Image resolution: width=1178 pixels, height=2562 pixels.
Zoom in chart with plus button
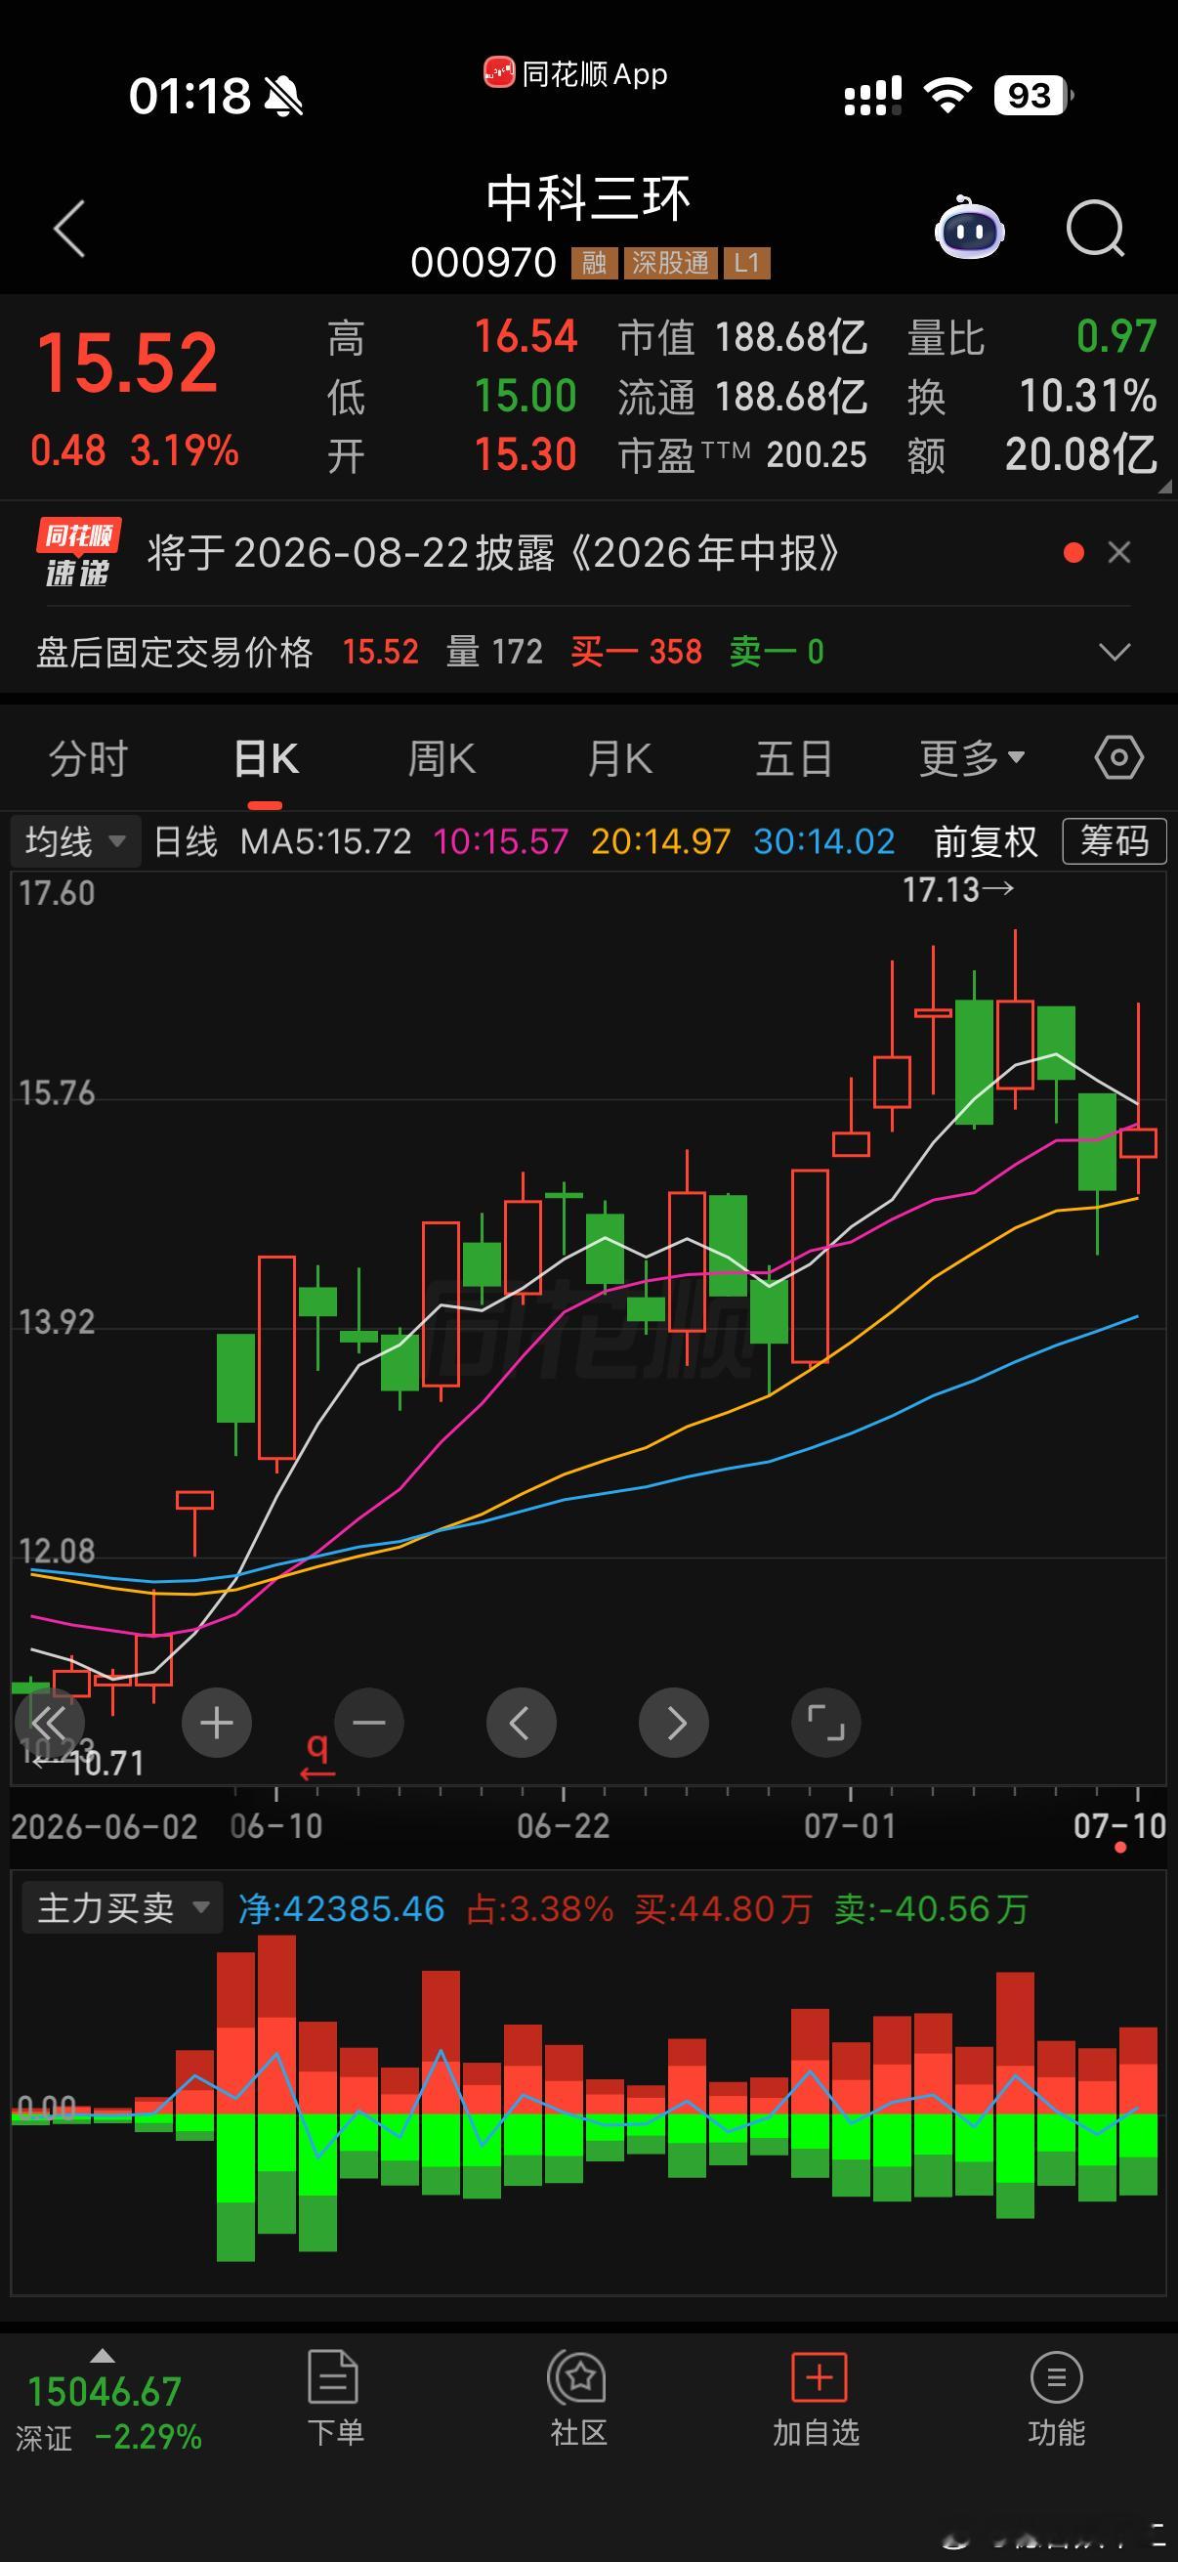tap(217, 1723)
